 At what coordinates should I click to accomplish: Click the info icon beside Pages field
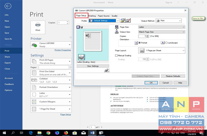pos(71,67)
